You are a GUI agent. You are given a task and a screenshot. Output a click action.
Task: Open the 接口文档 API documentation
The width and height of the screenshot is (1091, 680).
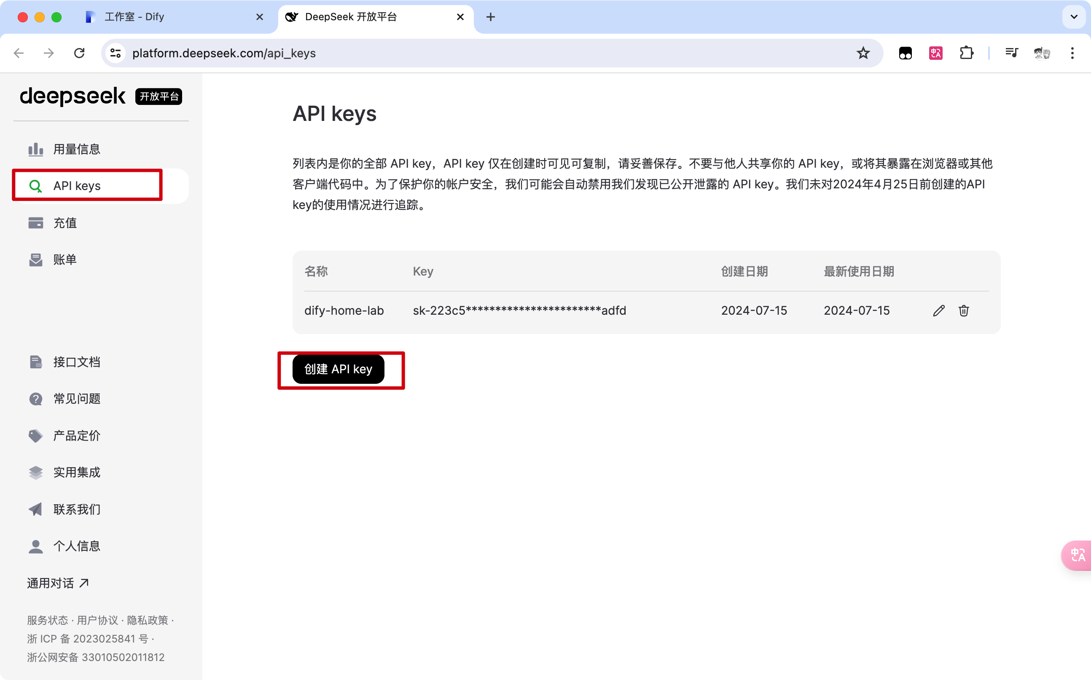point(76,361)
